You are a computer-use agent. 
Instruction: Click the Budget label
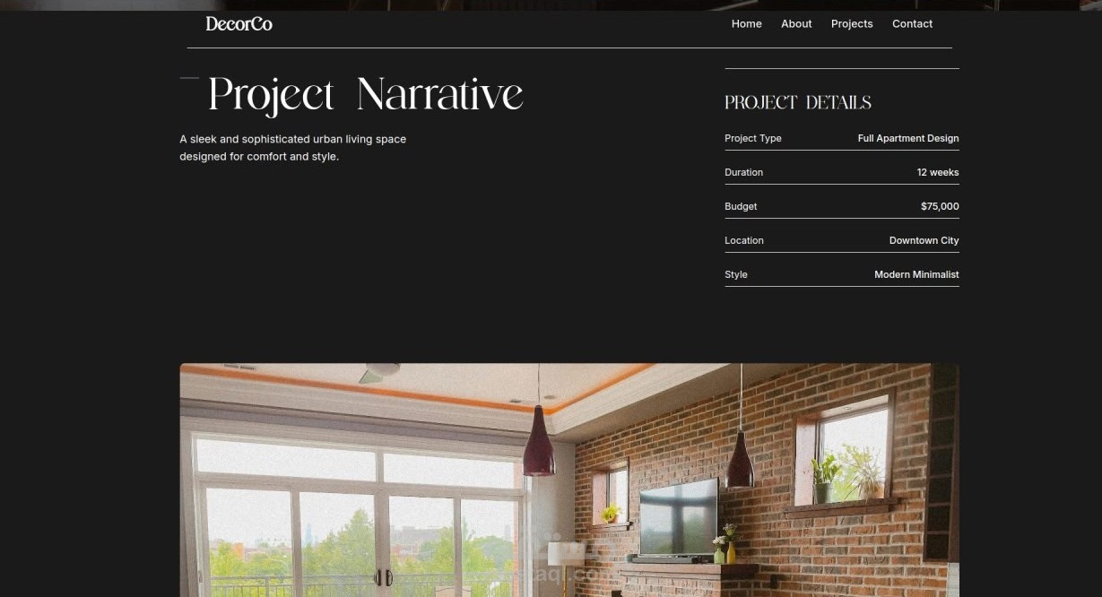(741, 206)
